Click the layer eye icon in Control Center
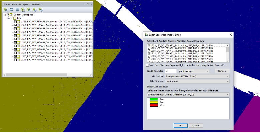This screenshot has height=133, width=260. [x=34, y=10]
